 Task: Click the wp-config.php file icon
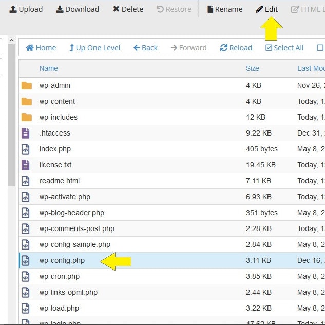(x=26, y=260)
